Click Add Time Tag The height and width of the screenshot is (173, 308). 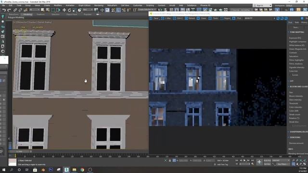(222, 164)
